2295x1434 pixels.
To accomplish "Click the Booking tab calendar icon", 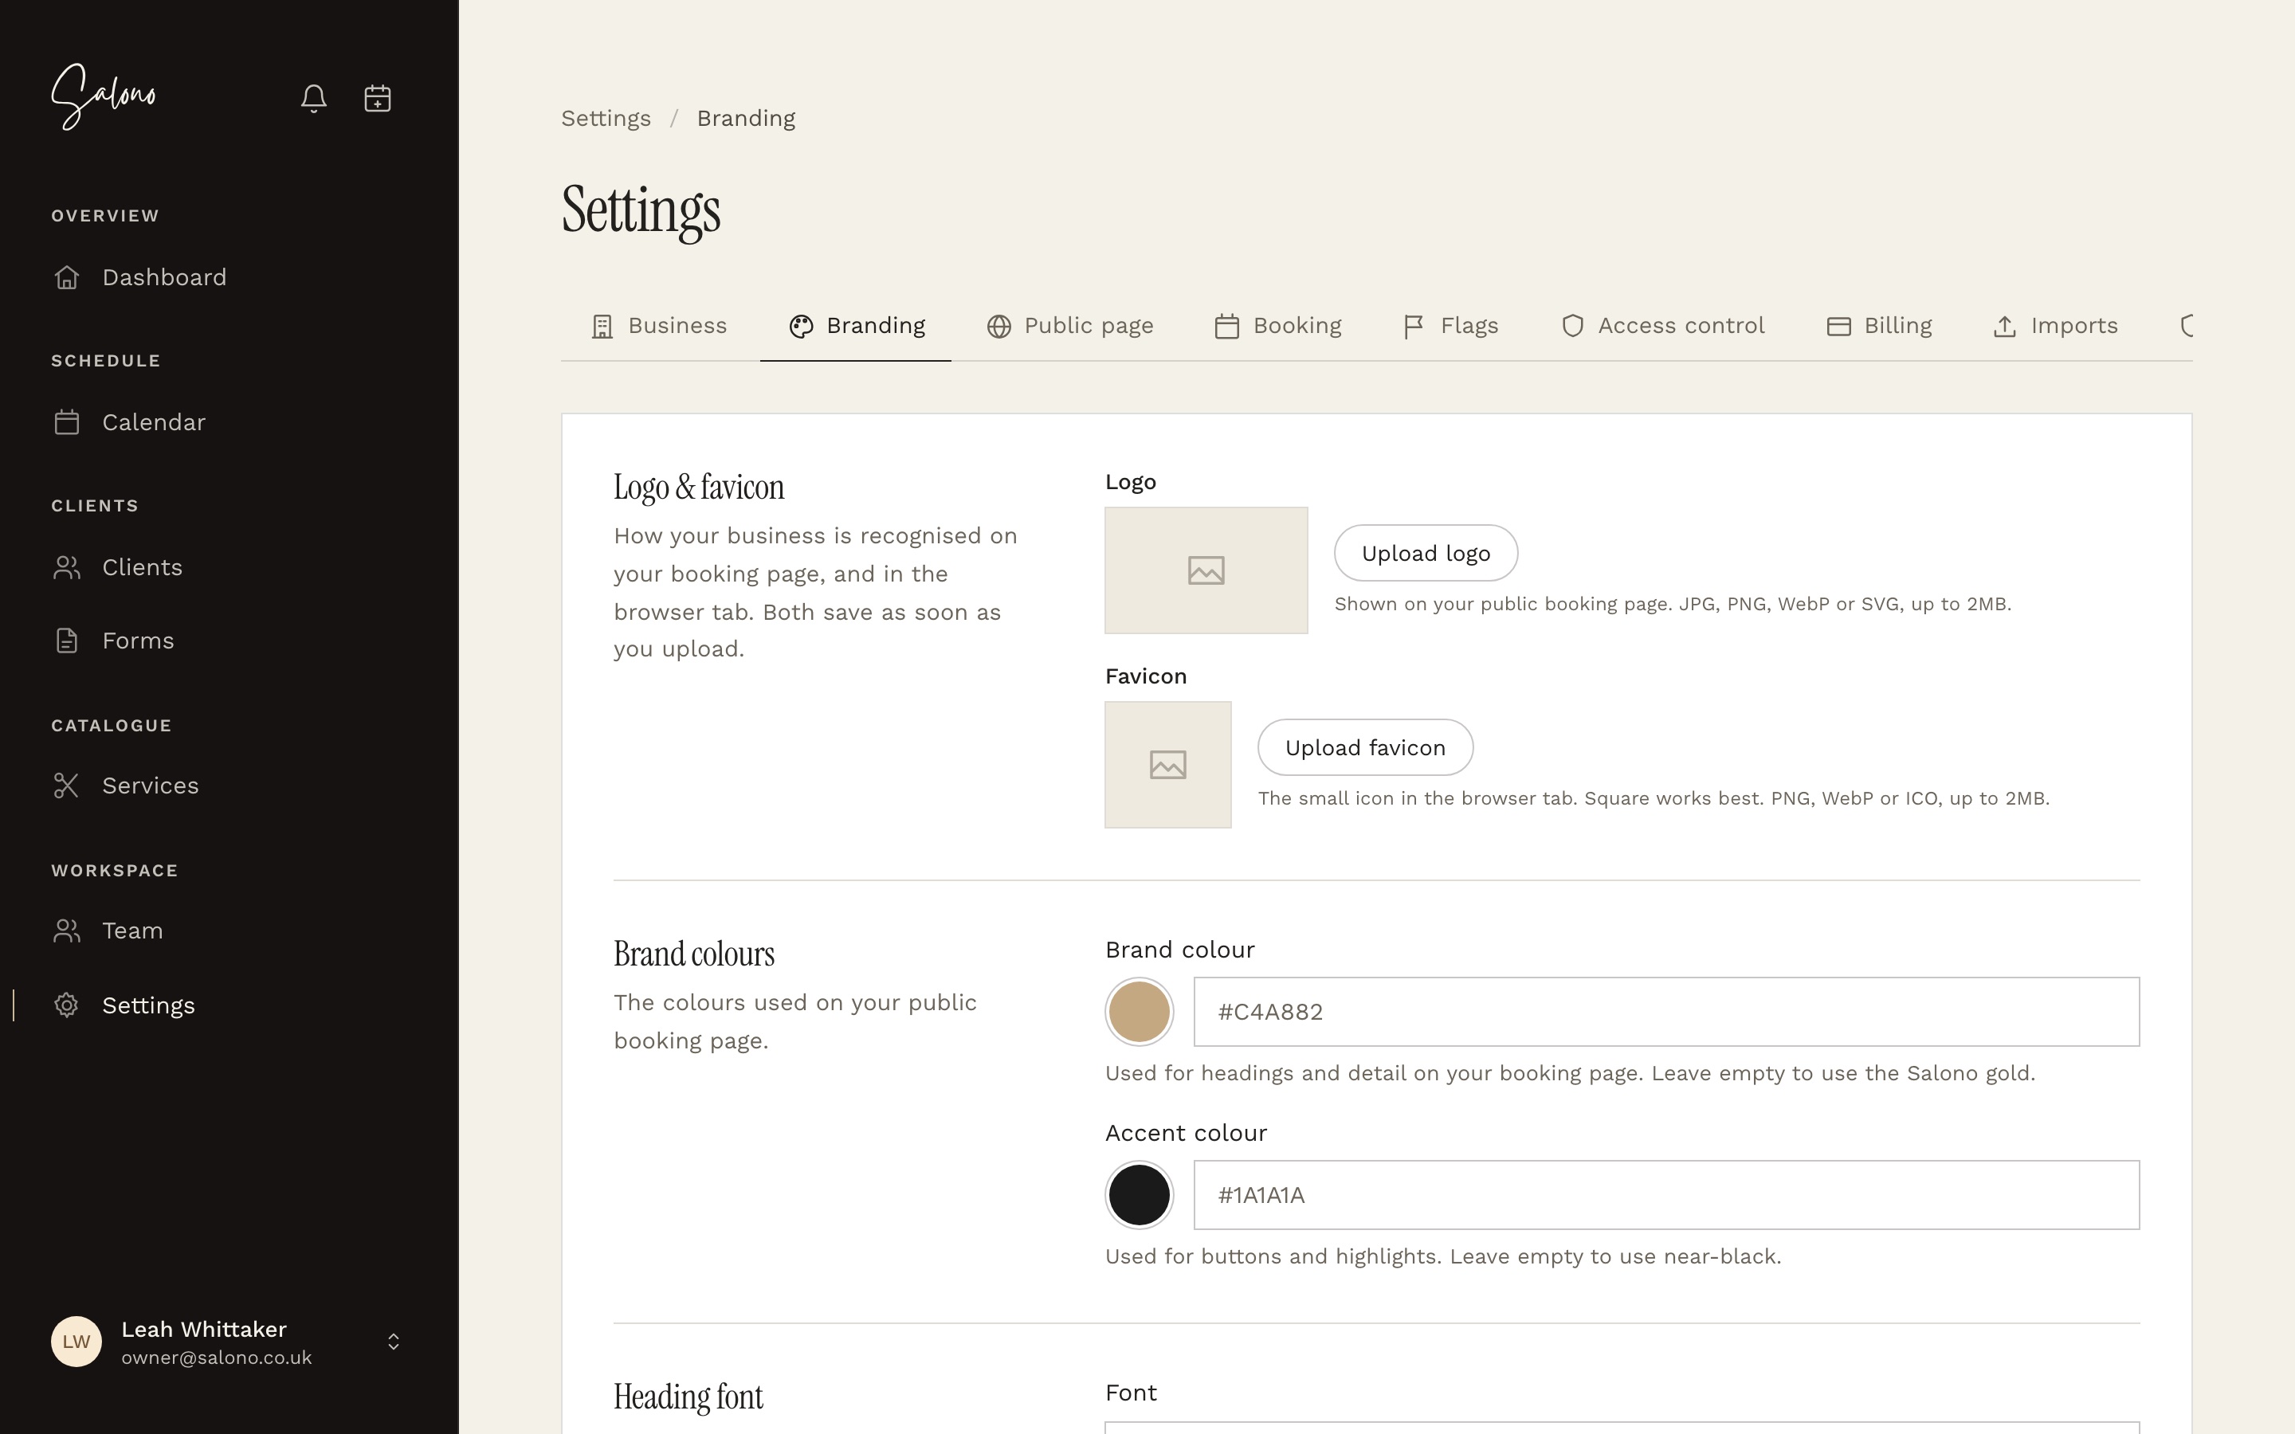I will [1227, 327].
